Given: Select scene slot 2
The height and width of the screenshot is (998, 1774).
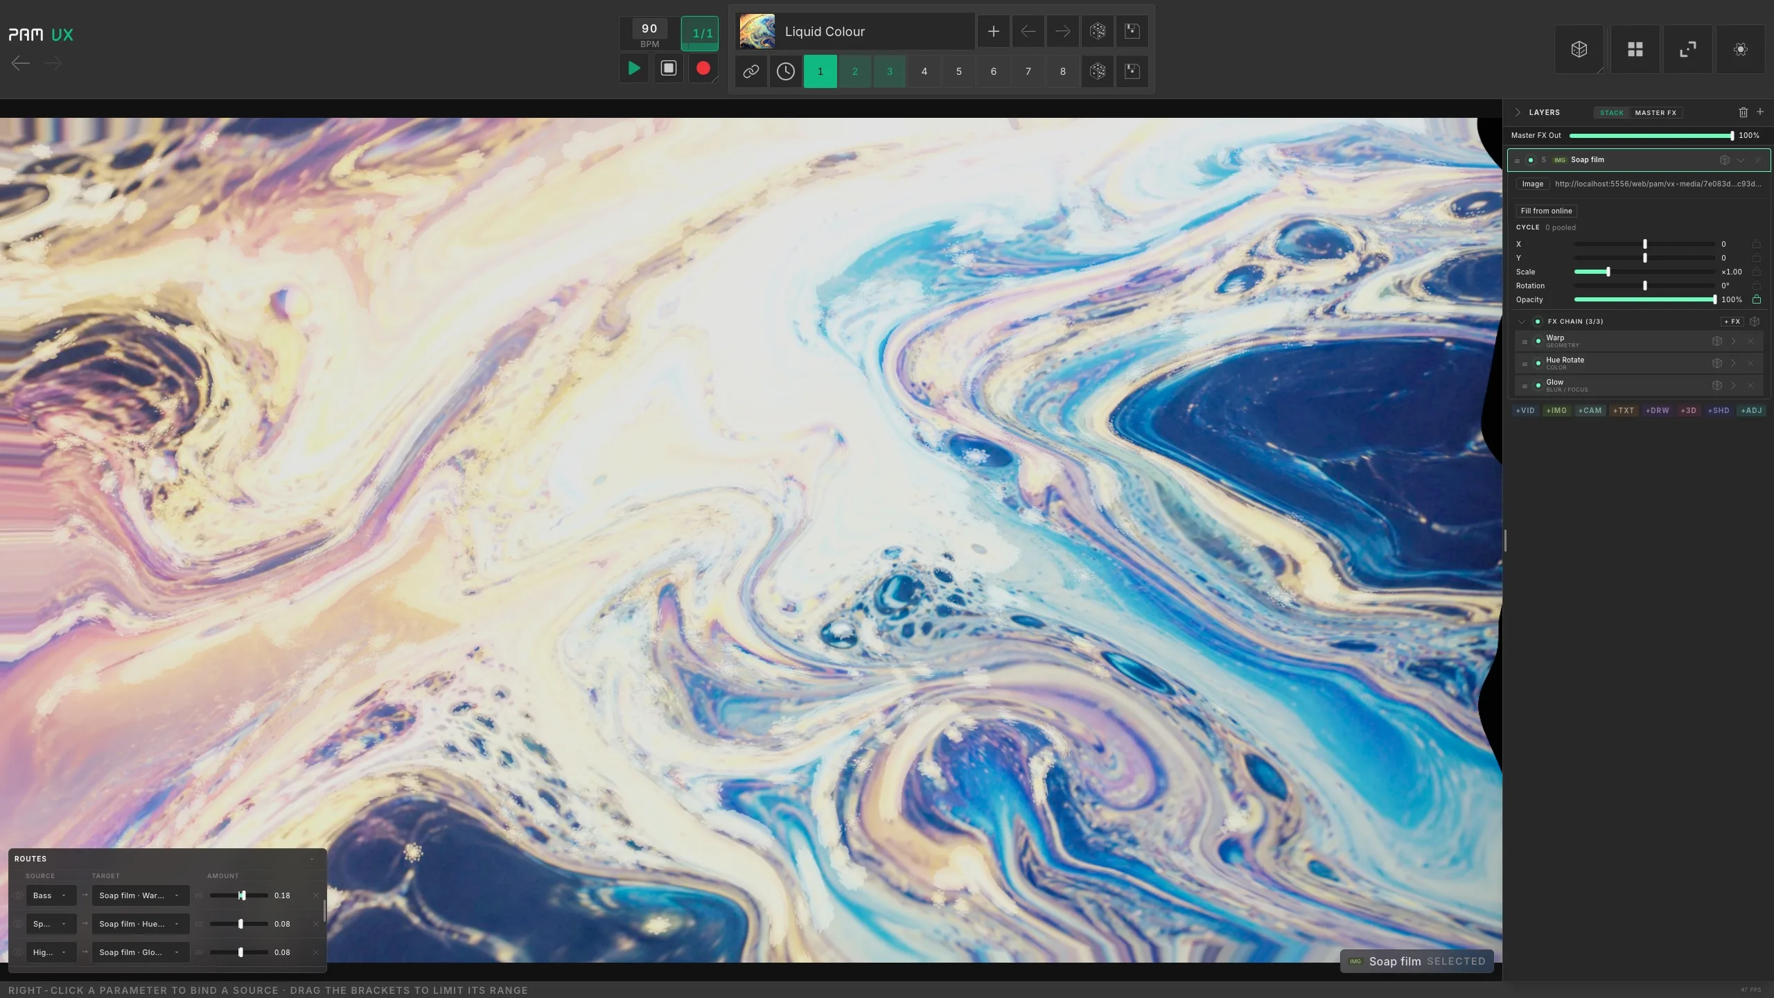Looking at the screenshot, I should click(854, 71).
